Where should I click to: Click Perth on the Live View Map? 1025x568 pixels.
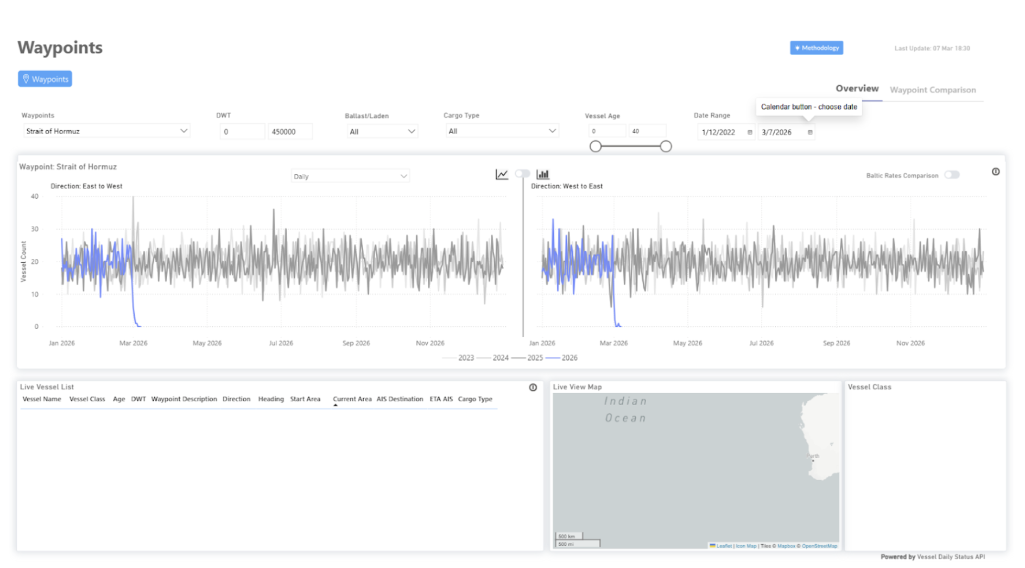tap(813, 456)
